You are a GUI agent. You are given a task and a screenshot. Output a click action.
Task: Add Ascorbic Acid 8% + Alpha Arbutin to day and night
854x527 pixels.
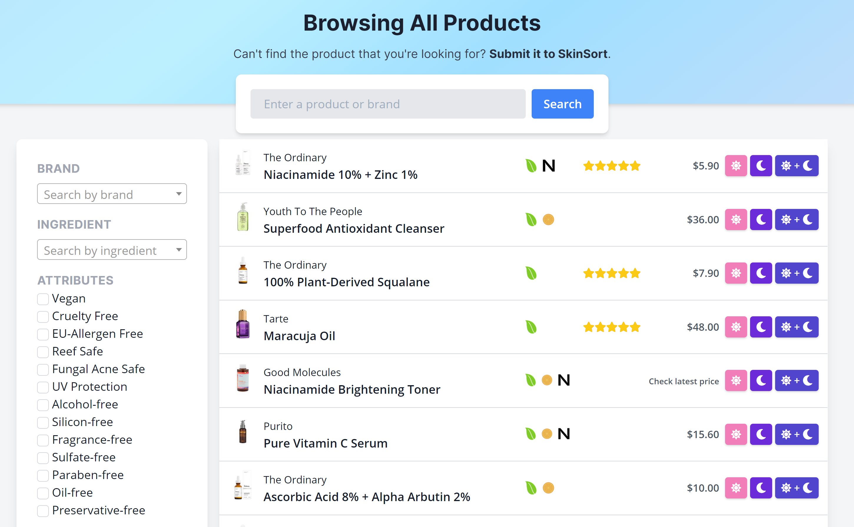point(797,488)
